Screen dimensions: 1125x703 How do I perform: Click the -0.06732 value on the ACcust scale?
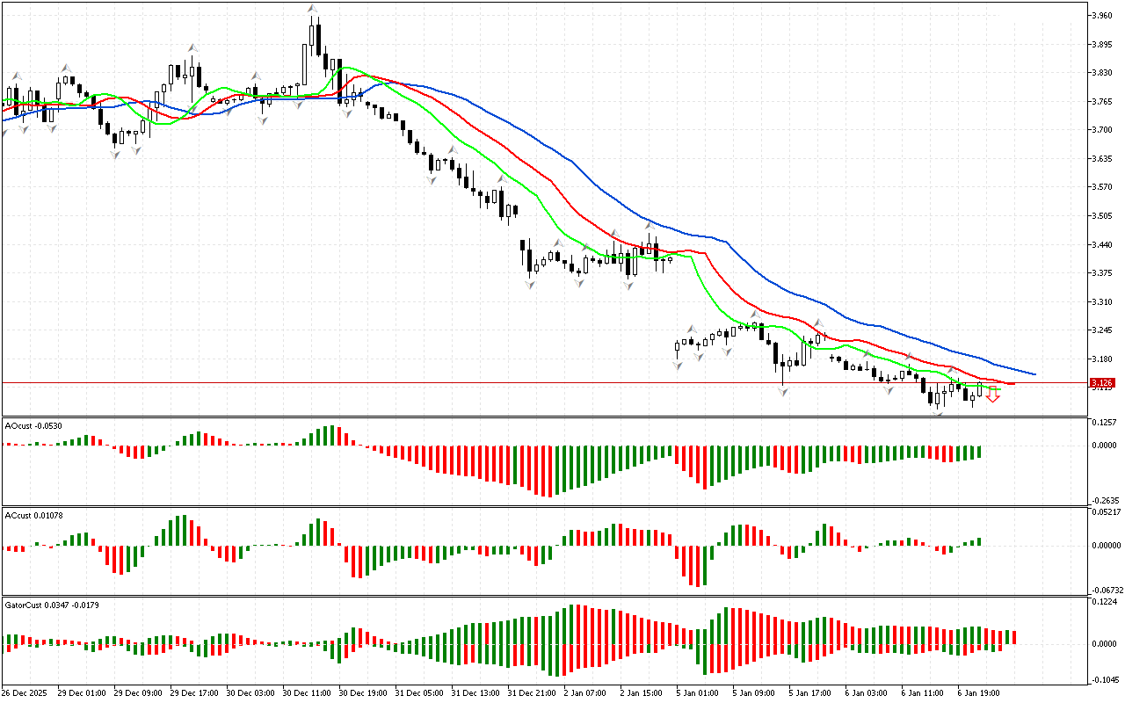(x=1105, y=590)
